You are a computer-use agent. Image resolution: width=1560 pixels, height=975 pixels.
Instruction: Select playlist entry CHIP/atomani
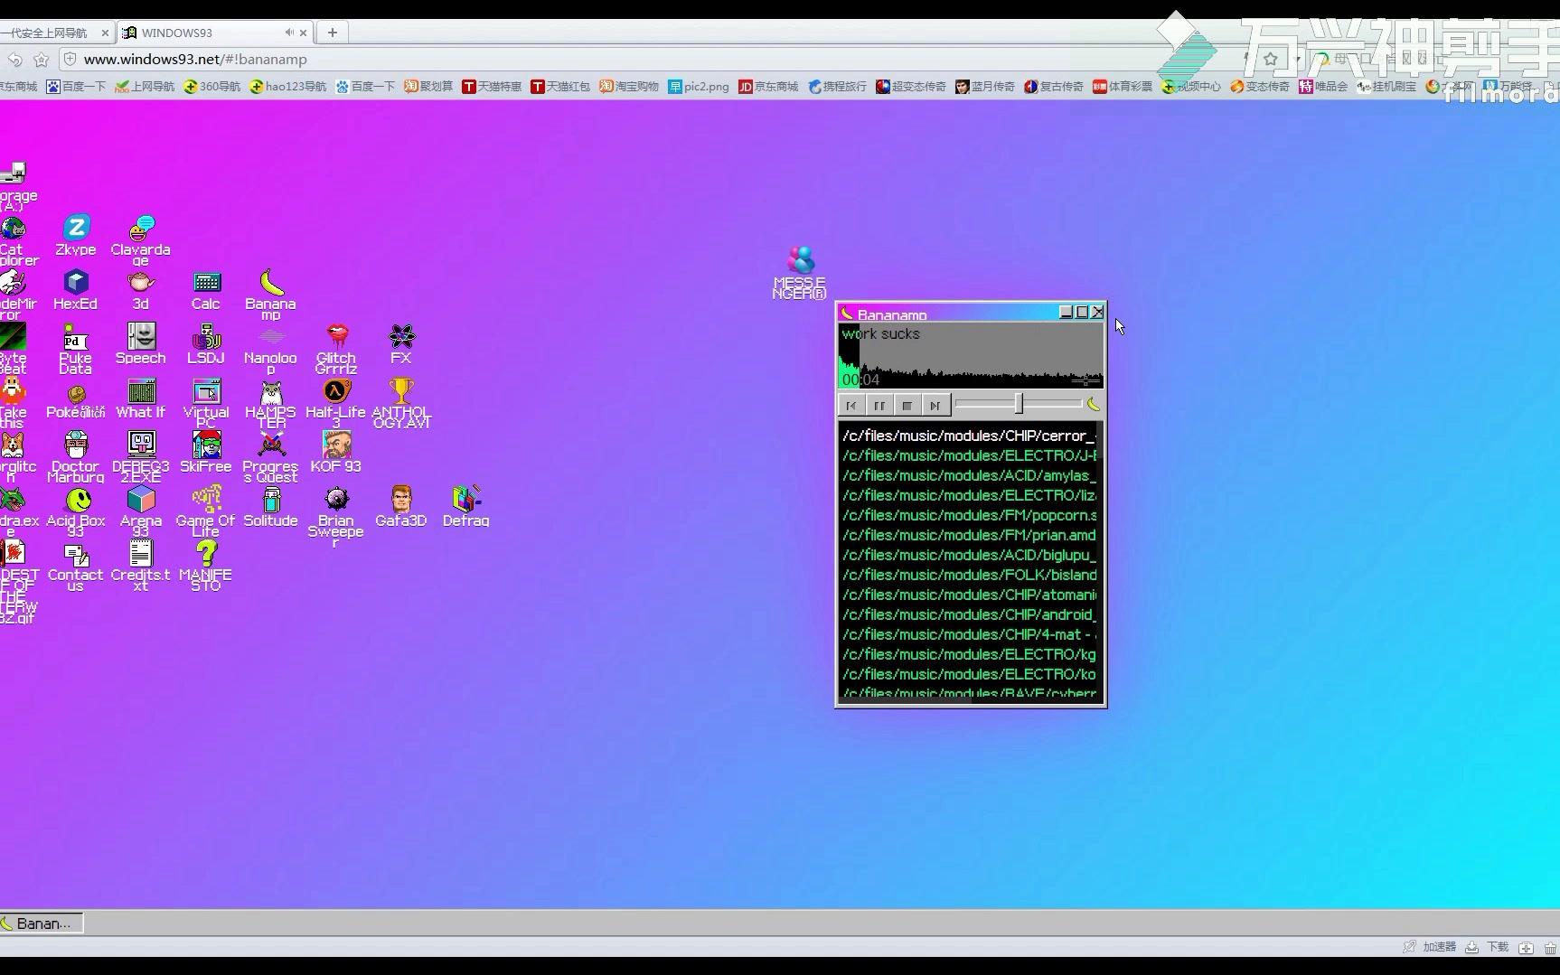point(970,595)
